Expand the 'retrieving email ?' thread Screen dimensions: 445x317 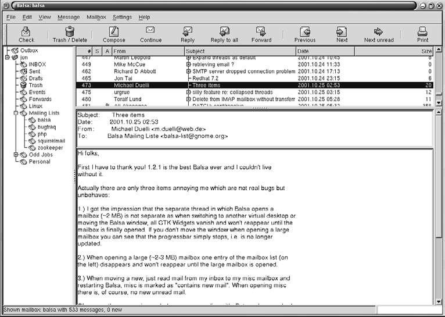tap(188, 65)
